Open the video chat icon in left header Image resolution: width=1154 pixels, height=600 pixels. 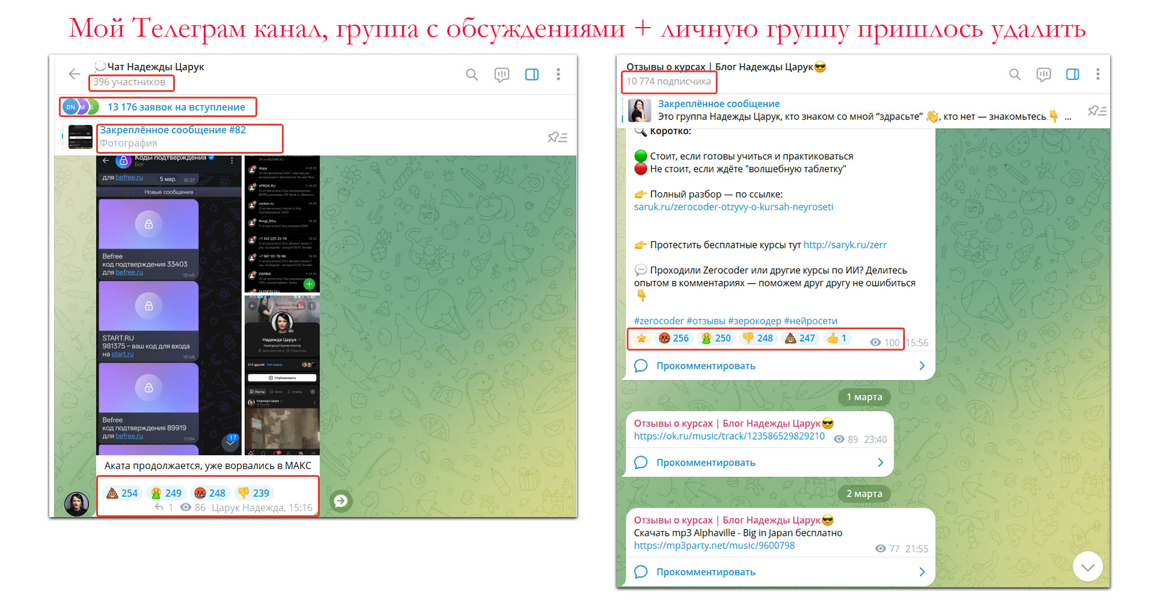501,74
